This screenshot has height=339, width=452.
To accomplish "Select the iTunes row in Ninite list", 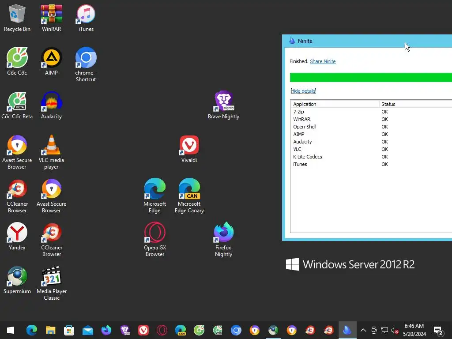I will point(371,164).
